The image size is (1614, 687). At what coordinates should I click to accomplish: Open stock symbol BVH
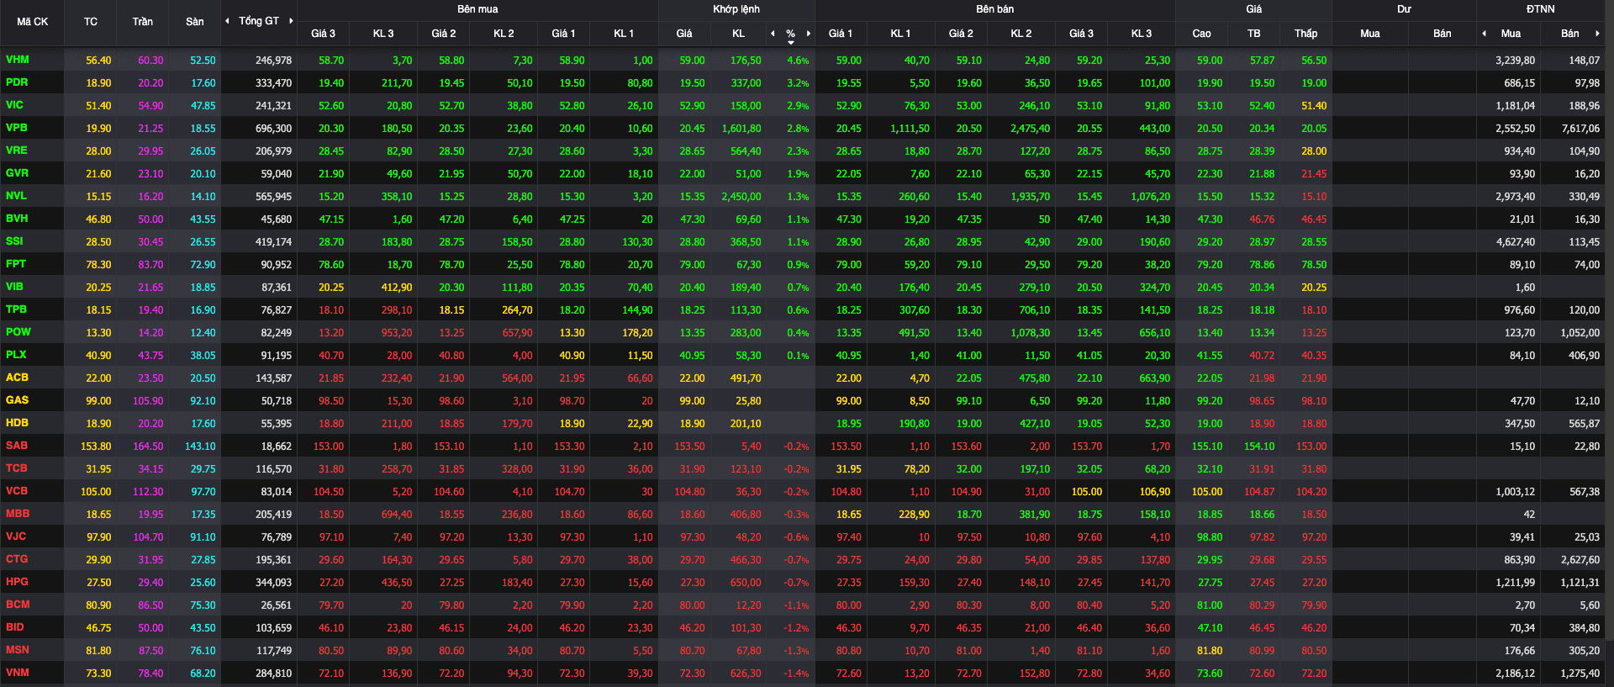[x=17, y=219]
